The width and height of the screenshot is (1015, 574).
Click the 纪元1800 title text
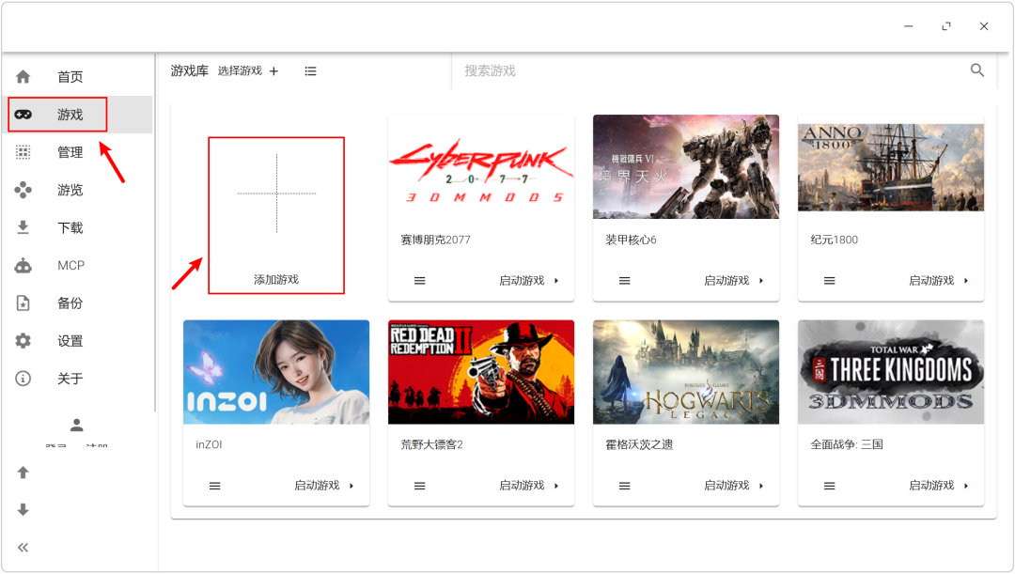(x=835, y=240)
